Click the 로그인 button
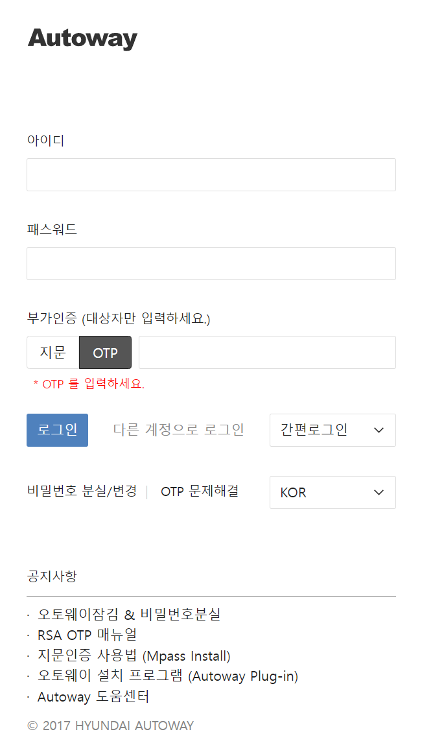Viewport: 444px width, 756px height. point(57,430)
